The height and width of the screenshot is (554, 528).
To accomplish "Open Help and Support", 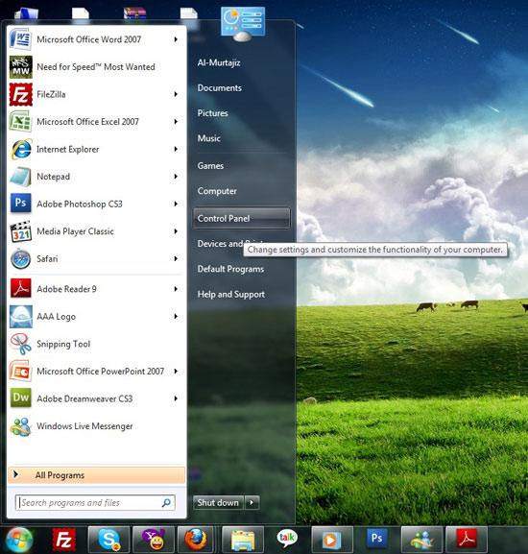I will (231, 294).
